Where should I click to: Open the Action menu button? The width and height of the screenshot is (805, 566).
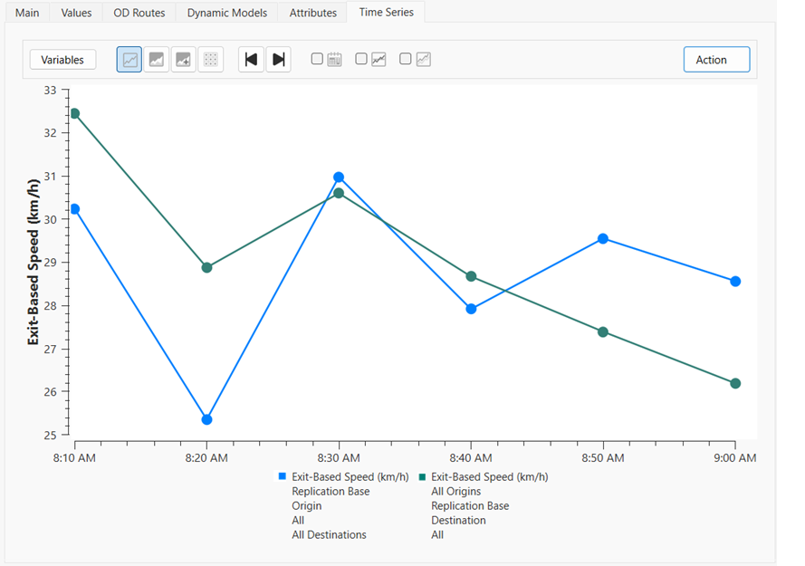716,60
